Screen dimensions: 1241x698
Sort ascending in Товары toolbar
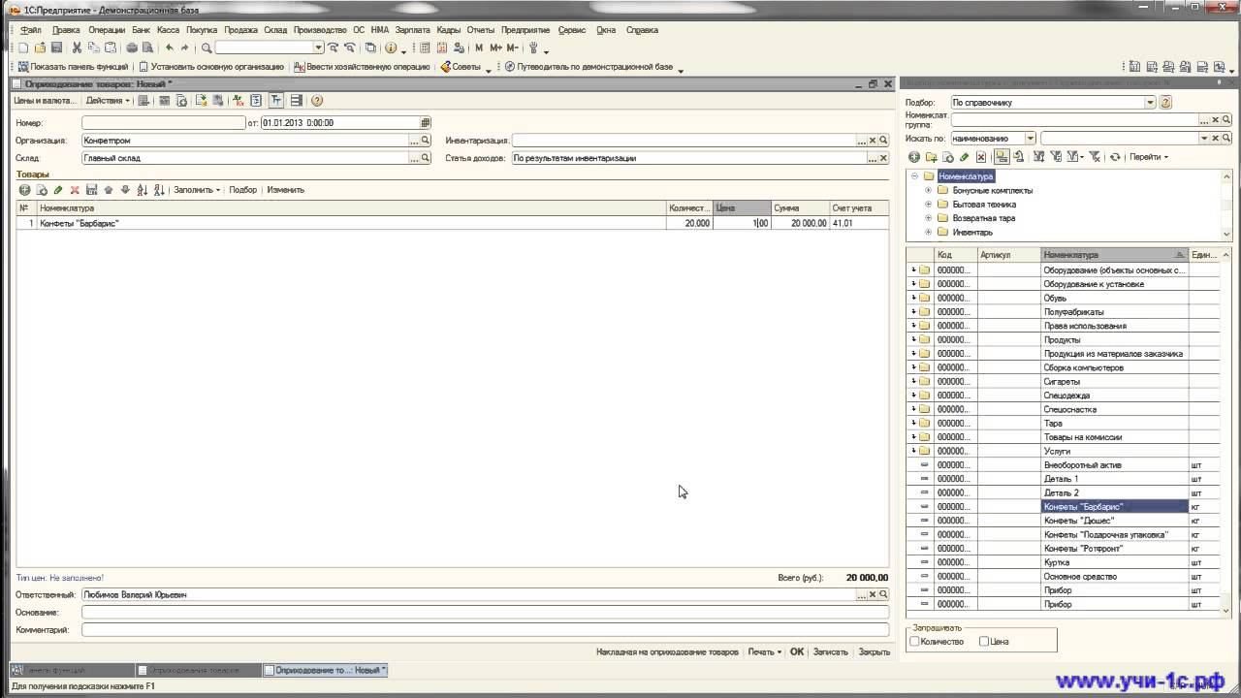coord(143,190)
